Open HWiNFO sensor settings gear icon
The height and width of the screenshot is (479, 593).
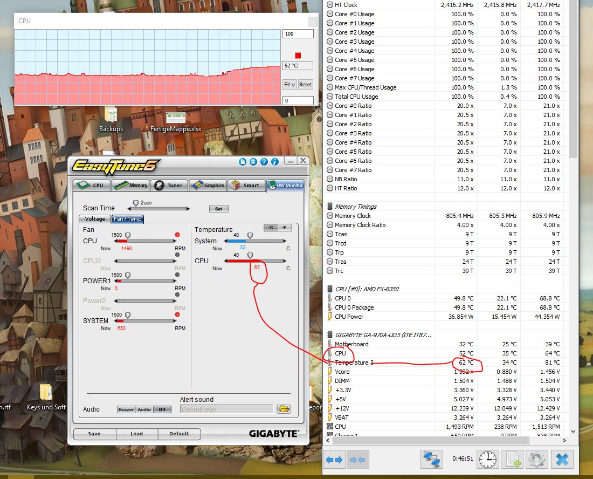[537, 460]
